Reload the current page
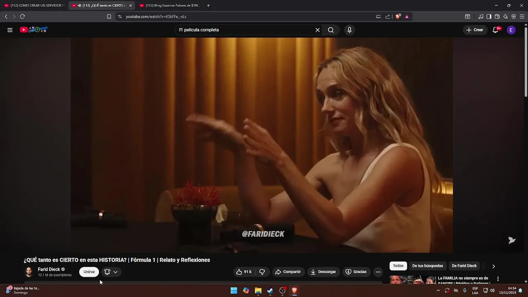Image resolution: width=528 pixels, height=297 pixels. coord(23,16)
